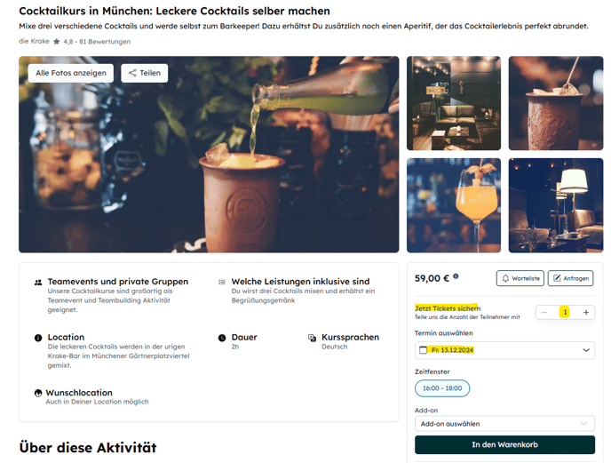Click the share icon next to Teilen
The height and width of the screenshot is (463, 611).
(132, 73)
